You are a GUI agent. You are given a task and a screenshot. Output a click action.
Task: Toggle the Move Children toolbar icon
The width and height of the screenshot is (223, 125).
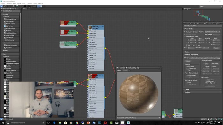tap(17, 6)
